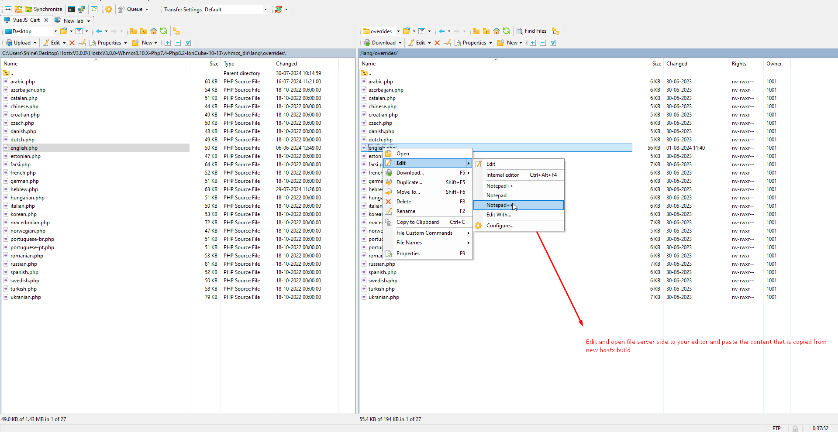The width and height of the screenshot is (838, 432).
Task: Click the red Delete X in local toolbar
Action: tap(72, 43)
